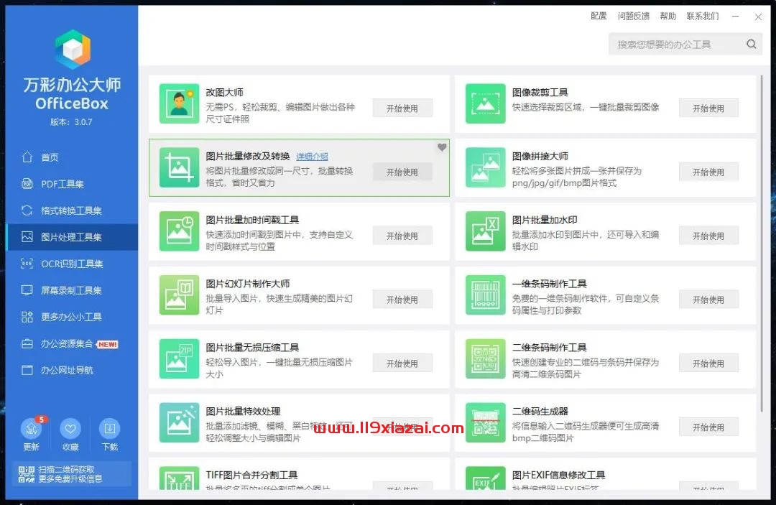
Task: Open 帮助 at the top
Action: click(x=668, y=16)
